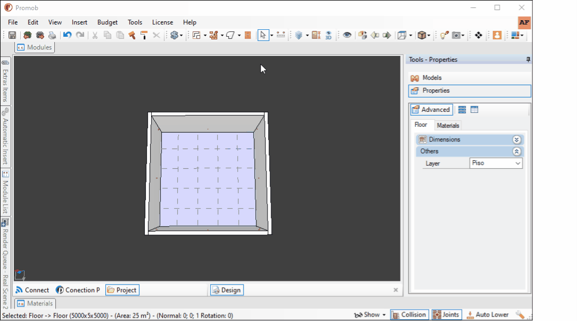Click the next view arrow icon
This screenshot has width=577, height=321.
click(387, 35)
